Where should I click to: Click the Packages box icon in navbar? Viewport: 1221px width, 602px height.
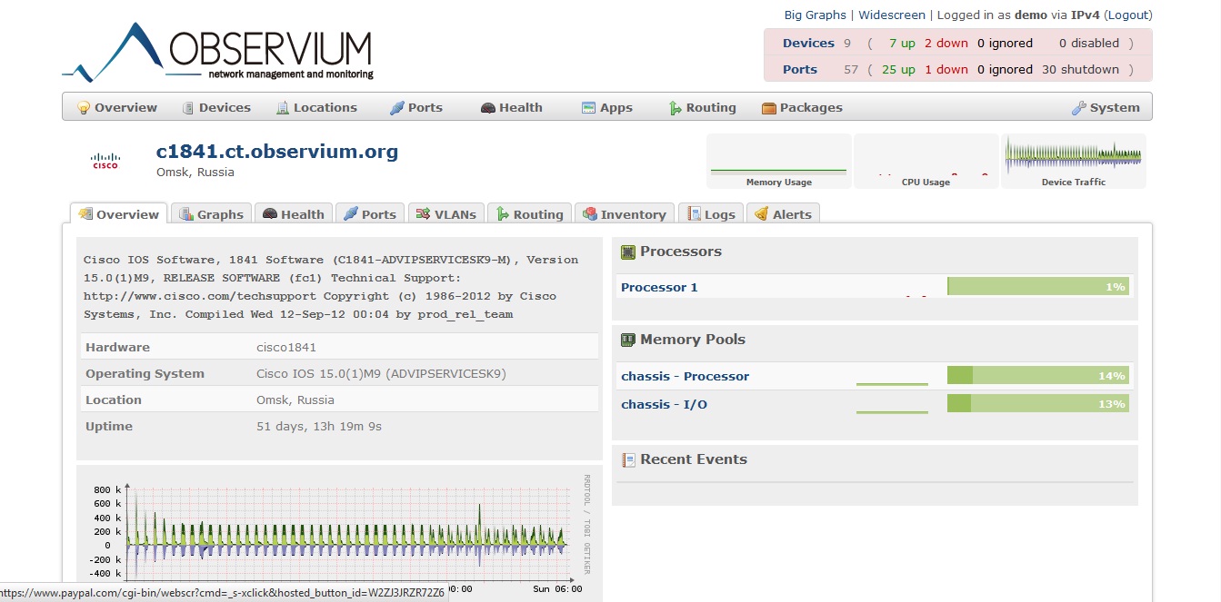pyautogui.click(x=769, y=107)
